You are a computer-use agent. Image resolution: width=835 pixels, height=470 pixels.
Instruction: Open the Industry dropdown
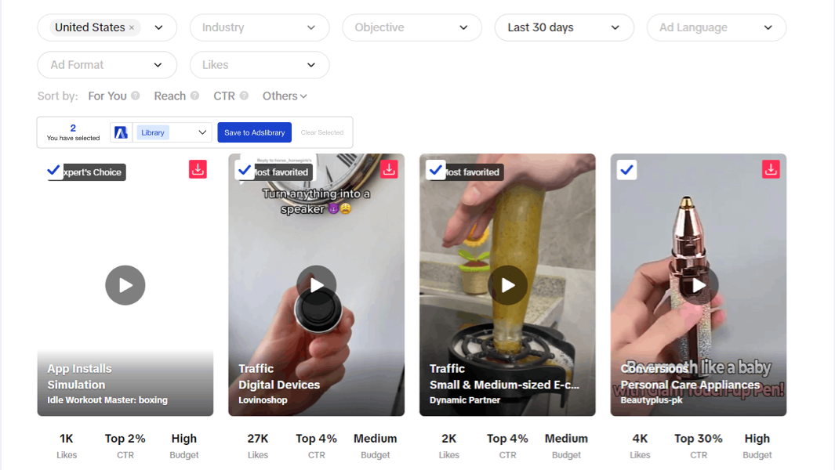click(x=259, y=27)
